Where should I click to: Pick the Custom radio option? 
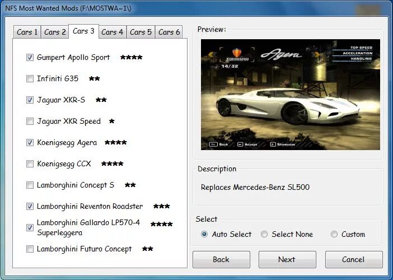coord(334,234)
